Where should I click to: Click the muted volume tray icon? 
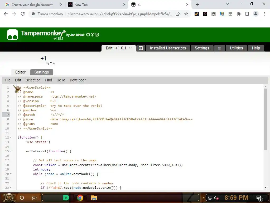(216, 198)
